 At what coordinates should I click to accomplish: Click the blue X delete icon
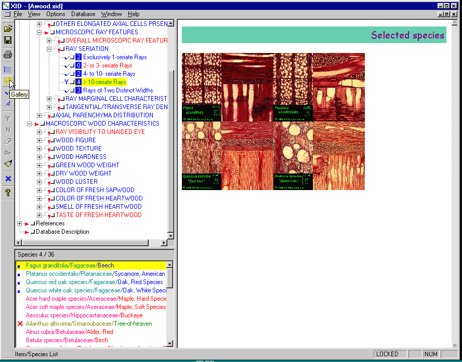coord(8,179)
